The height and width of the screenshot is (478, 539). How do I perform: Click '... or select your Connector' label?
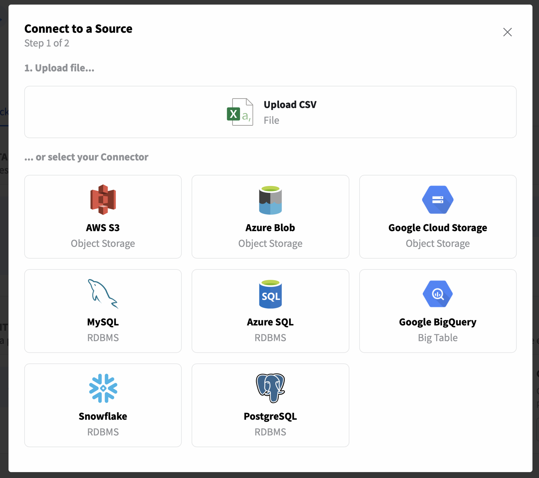point(86,157)
